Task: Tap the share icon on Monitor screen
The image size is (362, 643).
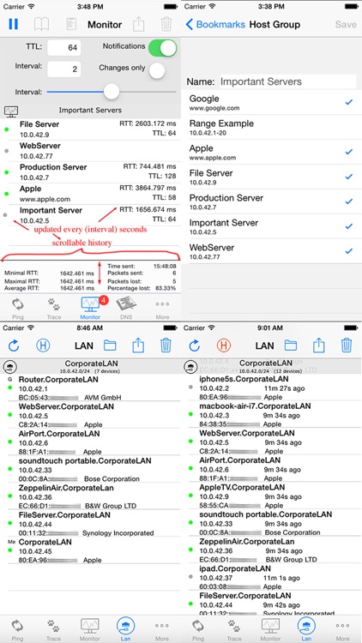Action: tap(138, 24)
